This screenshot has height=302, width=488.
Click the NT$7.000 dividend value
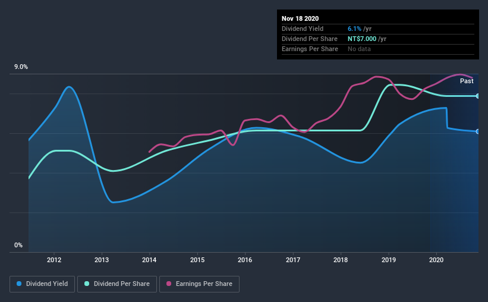[362, 39]
